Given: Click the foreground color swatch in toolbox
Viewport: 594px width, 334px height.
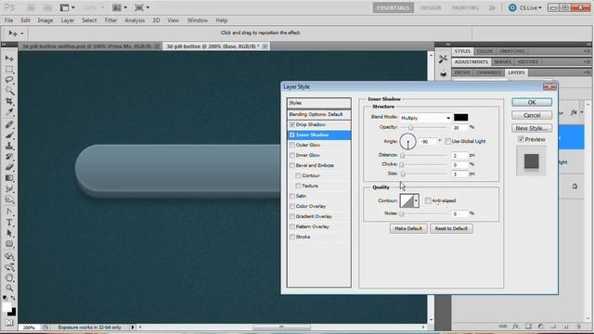Looking at the screenshot, I should [x=6, y=307].
